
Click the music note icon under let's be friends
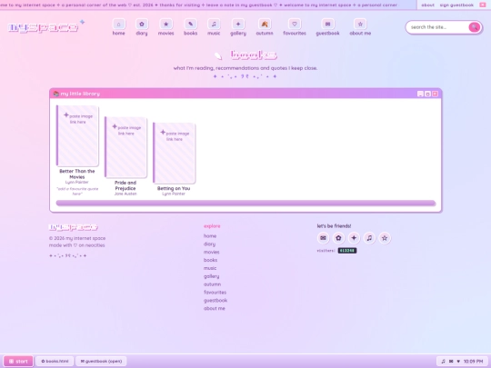click(369, 238)
